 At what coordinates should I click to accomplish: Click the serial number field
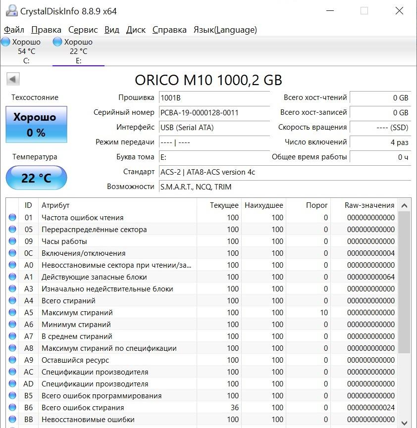214,113
